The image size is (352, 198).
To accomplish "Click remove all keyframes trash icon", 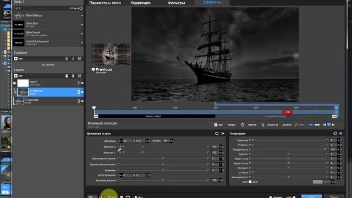I will pos(263,125).
